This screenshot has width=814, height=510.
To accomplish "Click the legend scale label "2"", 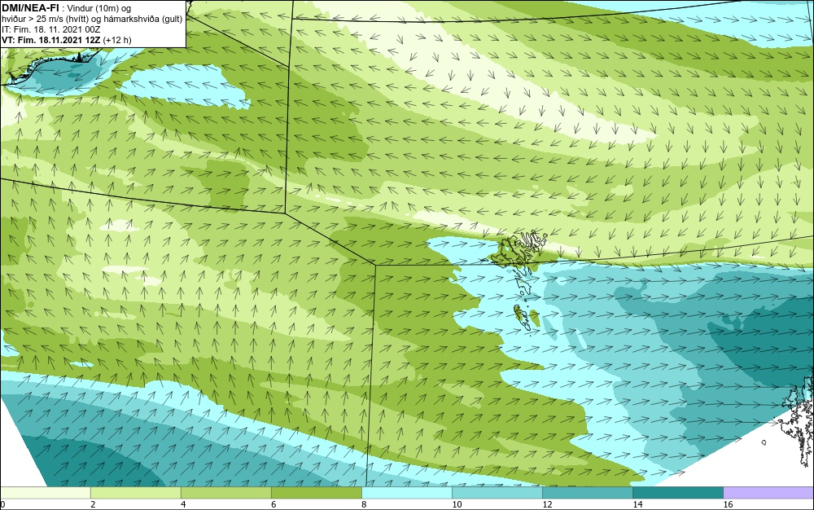I will pos(93,504).
